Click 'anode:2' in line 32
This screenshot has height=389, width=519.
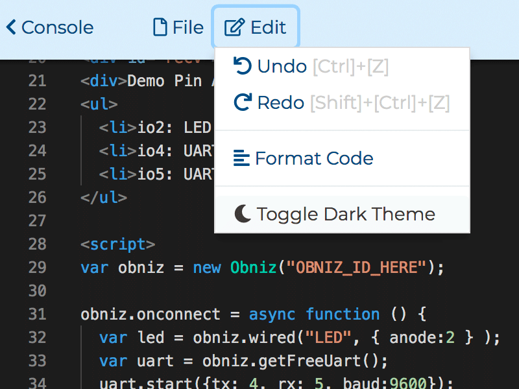(x=422, y=338)
